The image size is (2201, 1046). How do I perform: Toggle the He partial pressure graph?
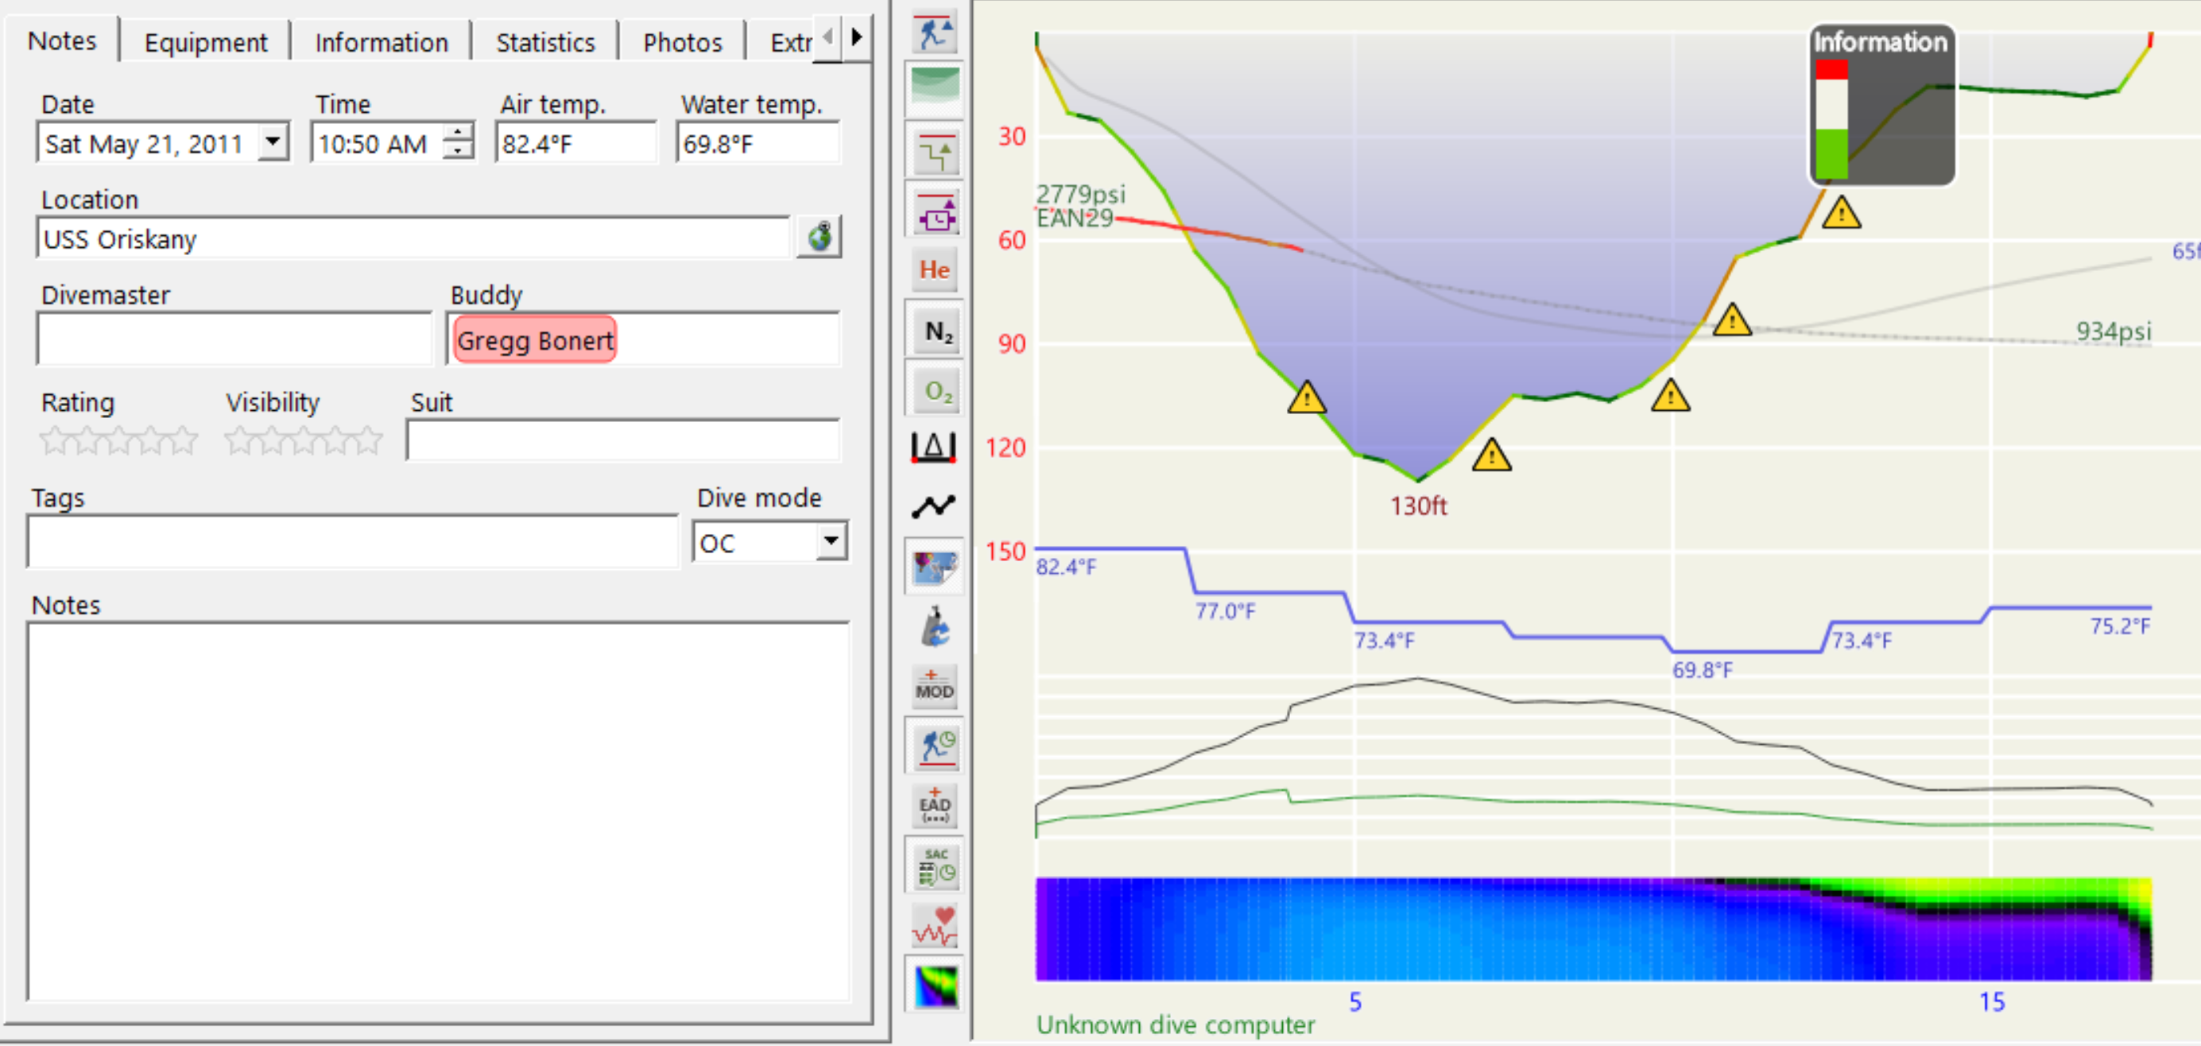click(x=935, y=271)
